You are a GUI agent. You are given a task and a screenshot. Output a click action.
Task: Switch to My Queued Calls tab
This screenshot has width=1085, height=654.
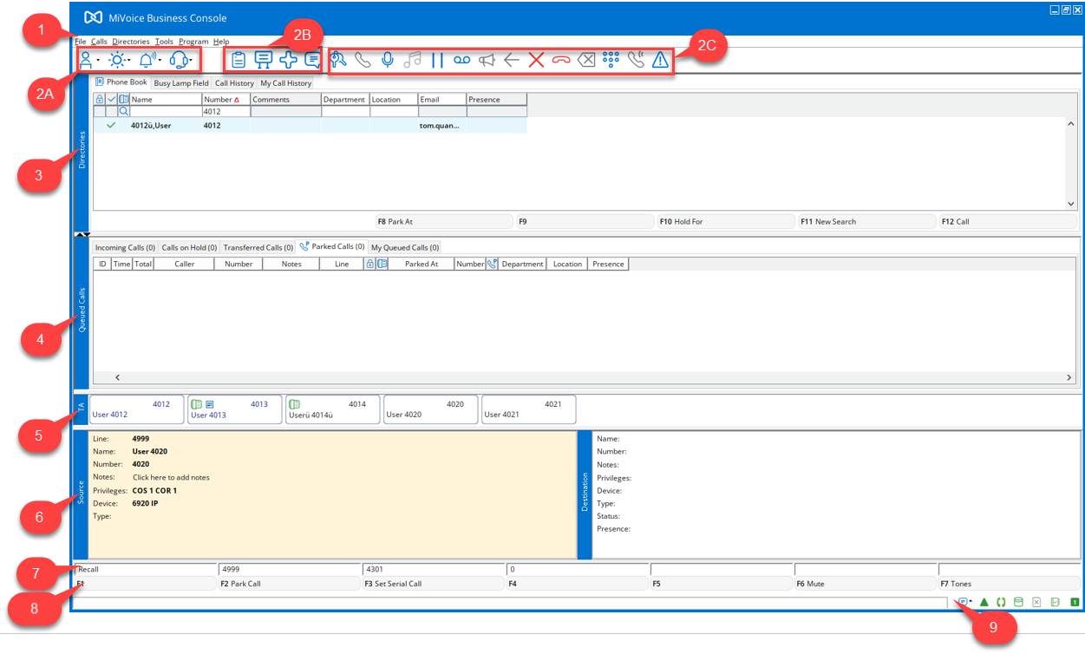coord(405,247)
